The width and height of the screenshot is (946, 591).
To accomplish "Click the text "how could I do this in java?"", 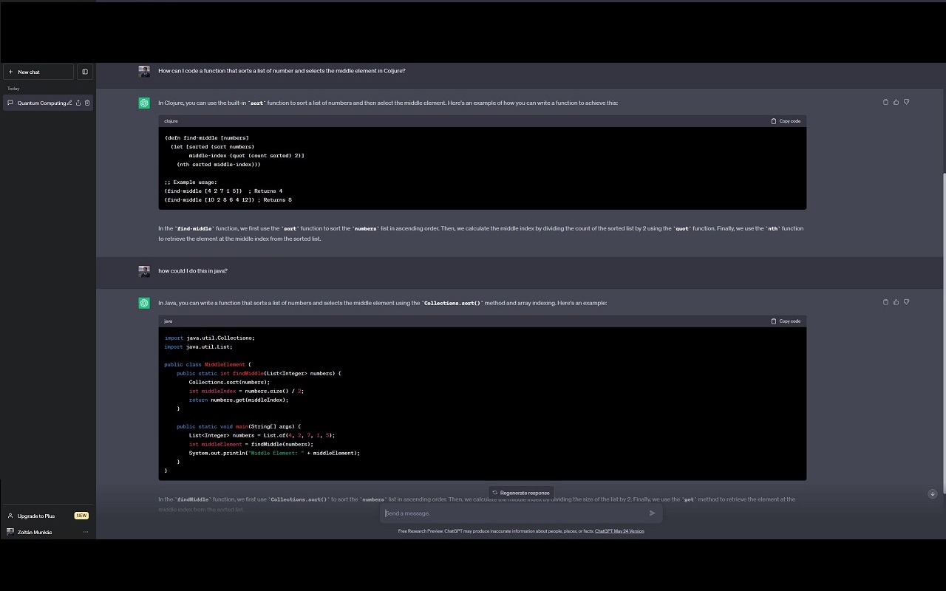I will 193,271.
